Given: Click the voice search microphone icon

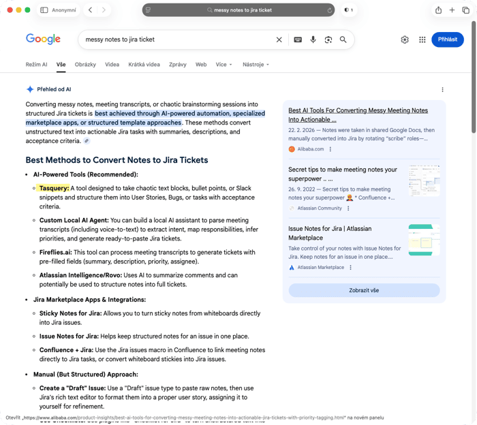Looking at the screenshot, I should 313,40.
